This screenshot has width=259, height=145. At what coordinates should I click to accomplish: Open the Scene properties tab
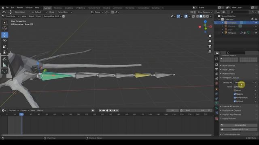point(217,79)
